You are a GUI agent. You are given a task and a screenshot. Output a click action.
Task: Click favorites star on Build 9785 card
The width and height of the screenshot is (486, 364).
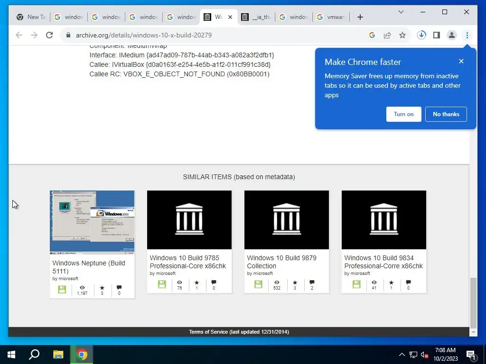196,282
